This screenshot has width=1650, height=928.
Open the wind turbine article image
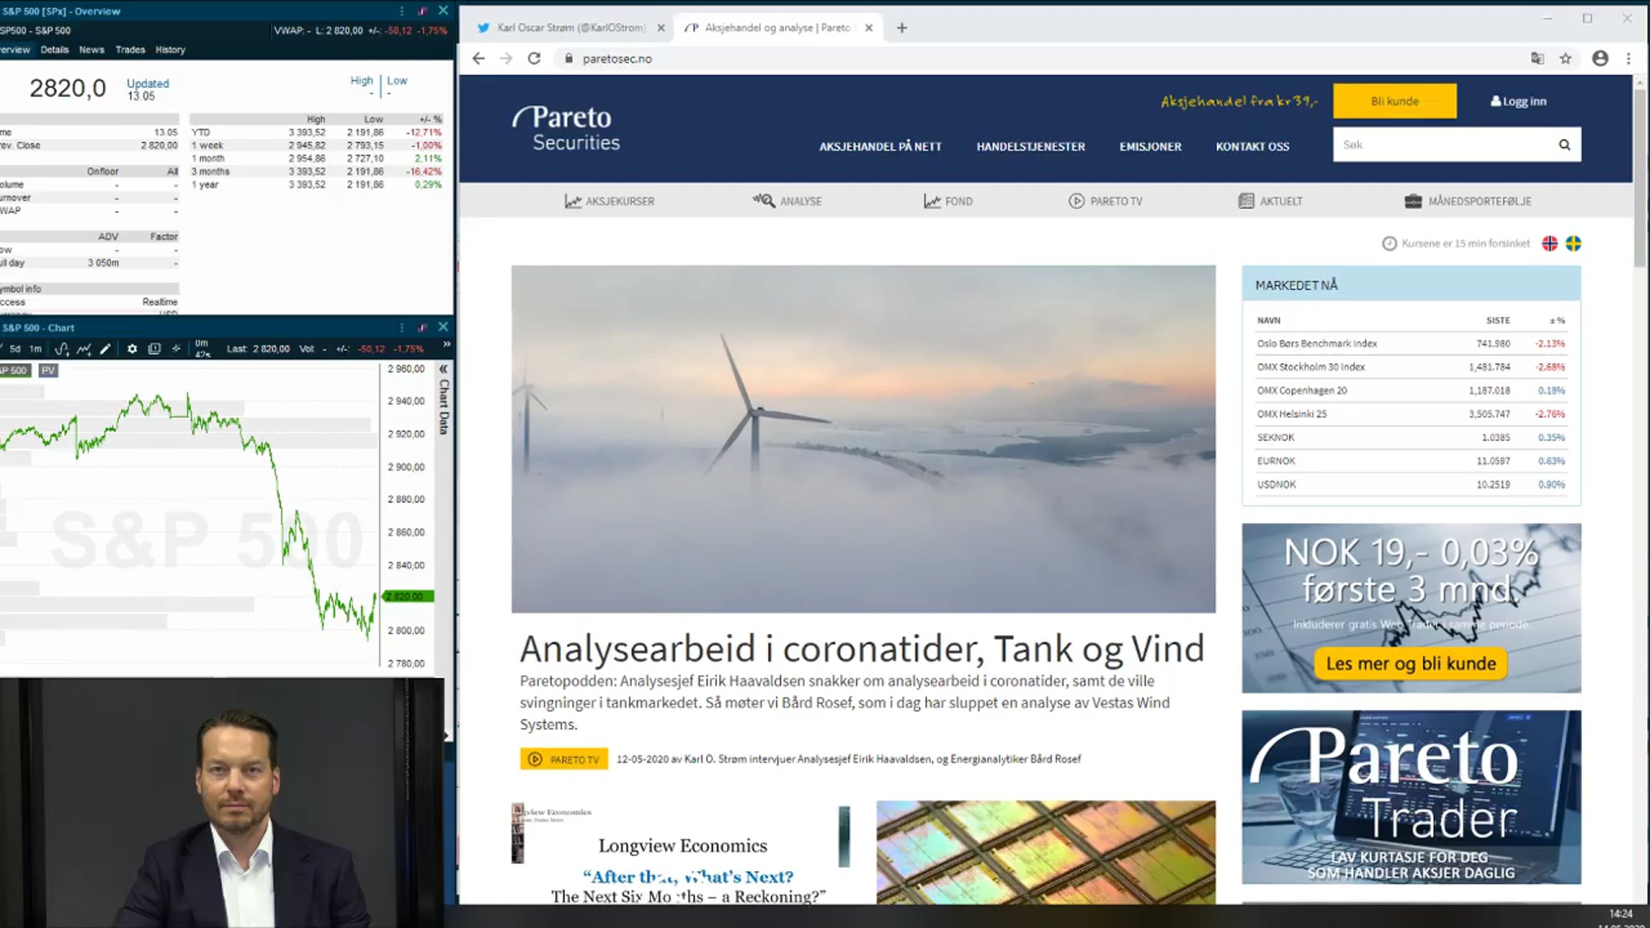863,439
